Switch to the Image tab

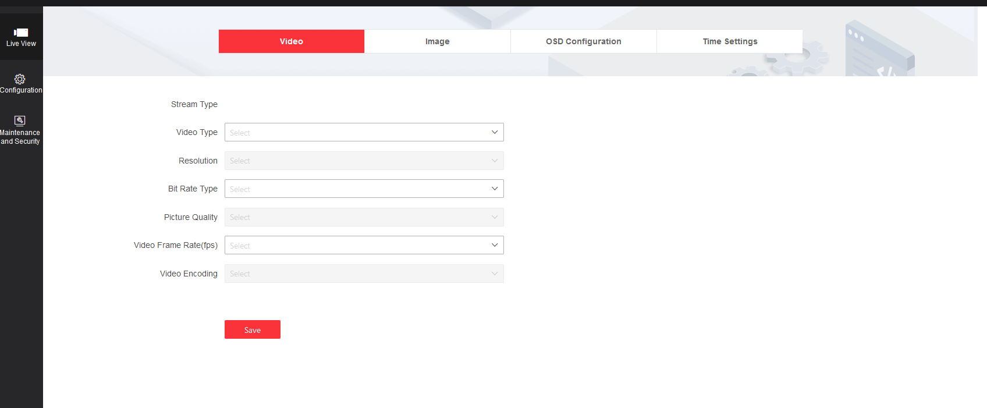437,41
